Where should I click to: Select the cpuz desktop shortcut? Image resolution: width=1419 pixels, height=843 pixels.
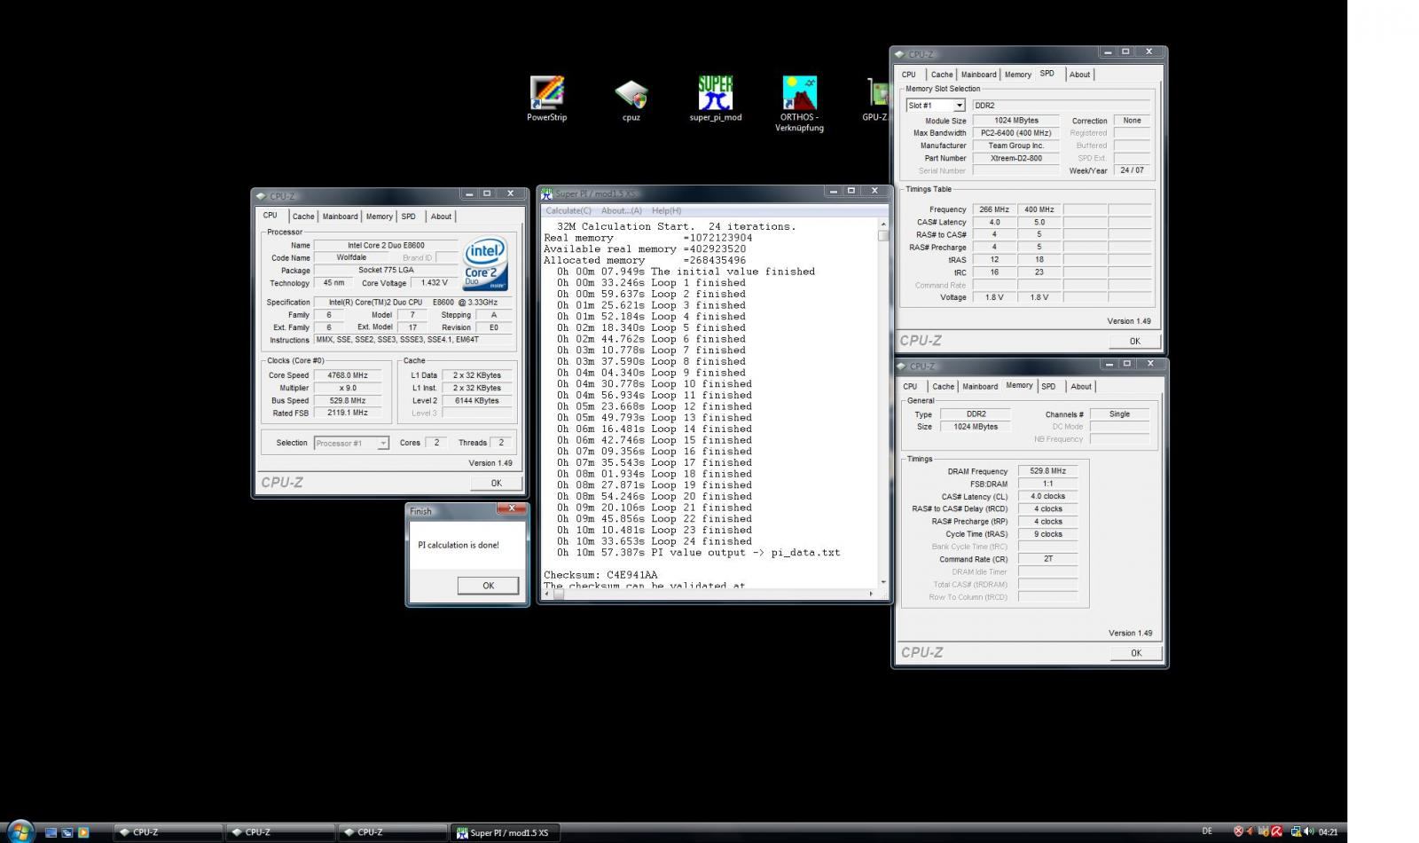pos(631,94)
